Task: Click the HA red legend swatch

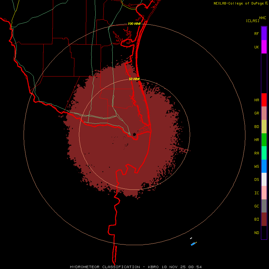Action: 264,100
